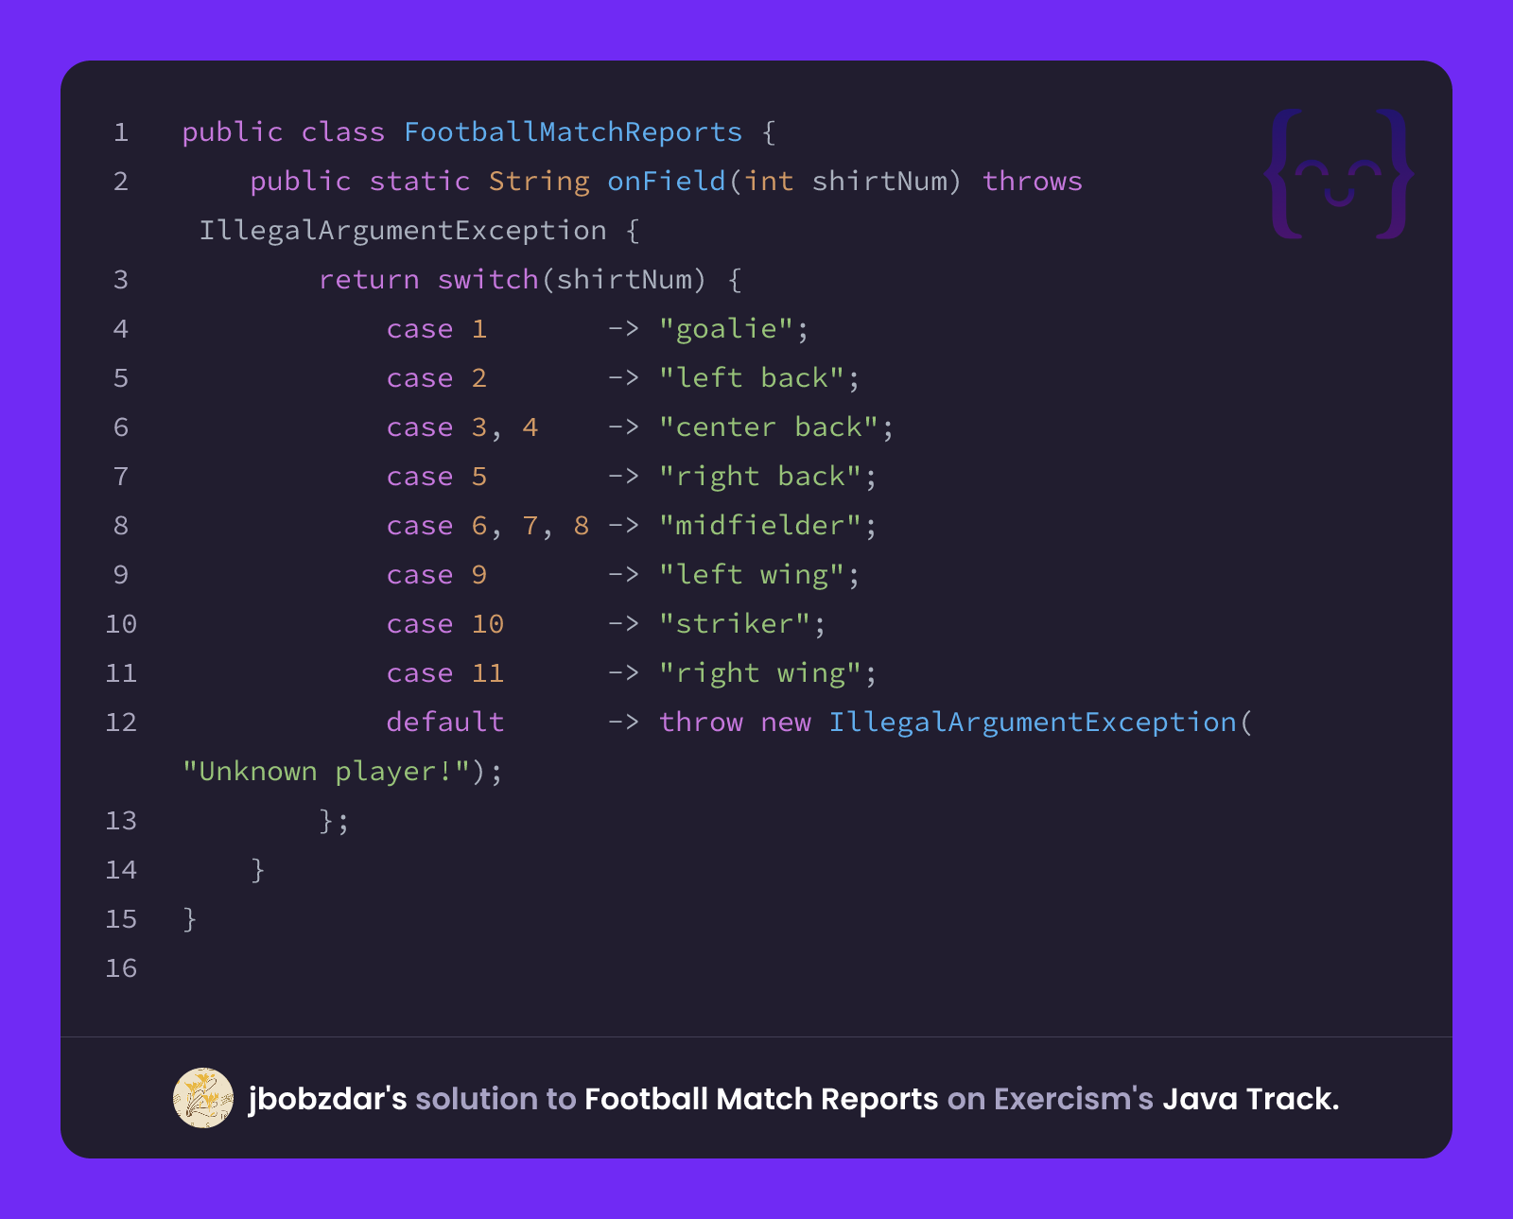Click line number 8
Screen dimensions: 1513x1219
(121, 526)
